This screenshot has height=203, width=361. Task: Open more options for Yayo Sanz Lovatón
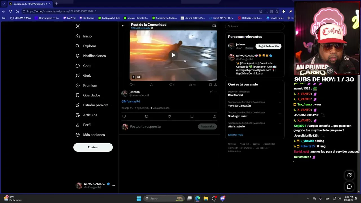click(x=280, y=103)
